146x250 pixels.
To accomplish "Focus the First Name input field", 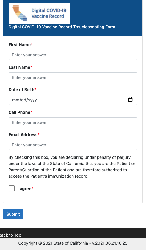I will (x=73, y=55).
